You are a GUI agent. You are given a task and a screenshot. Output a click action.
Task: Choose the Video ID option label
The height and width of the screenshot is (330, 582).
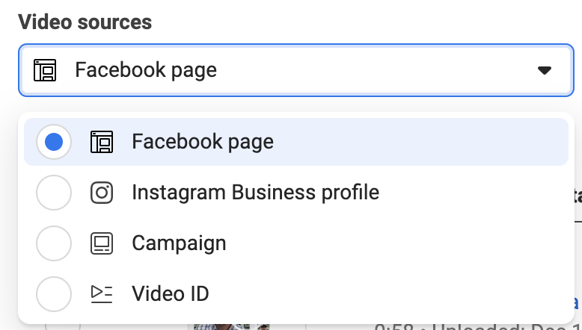171,294
